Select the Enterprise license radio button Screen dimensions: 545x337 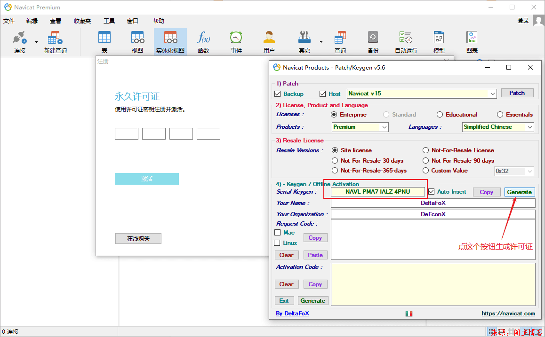[x=334, y=115]
